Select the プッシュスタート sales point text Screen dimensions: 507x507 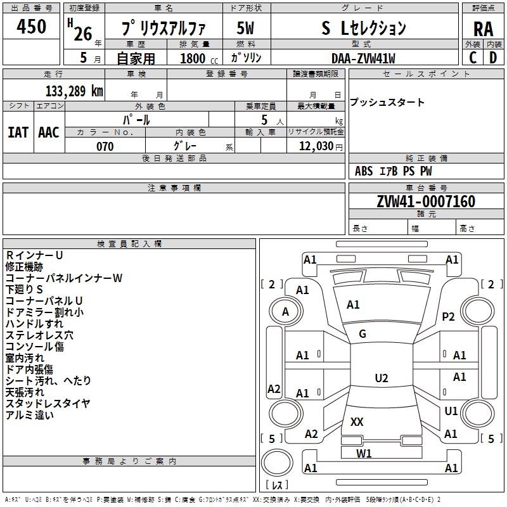tap(387, 102)
